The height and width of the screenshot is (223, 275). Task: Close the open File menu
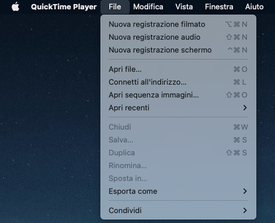[115, 7]
